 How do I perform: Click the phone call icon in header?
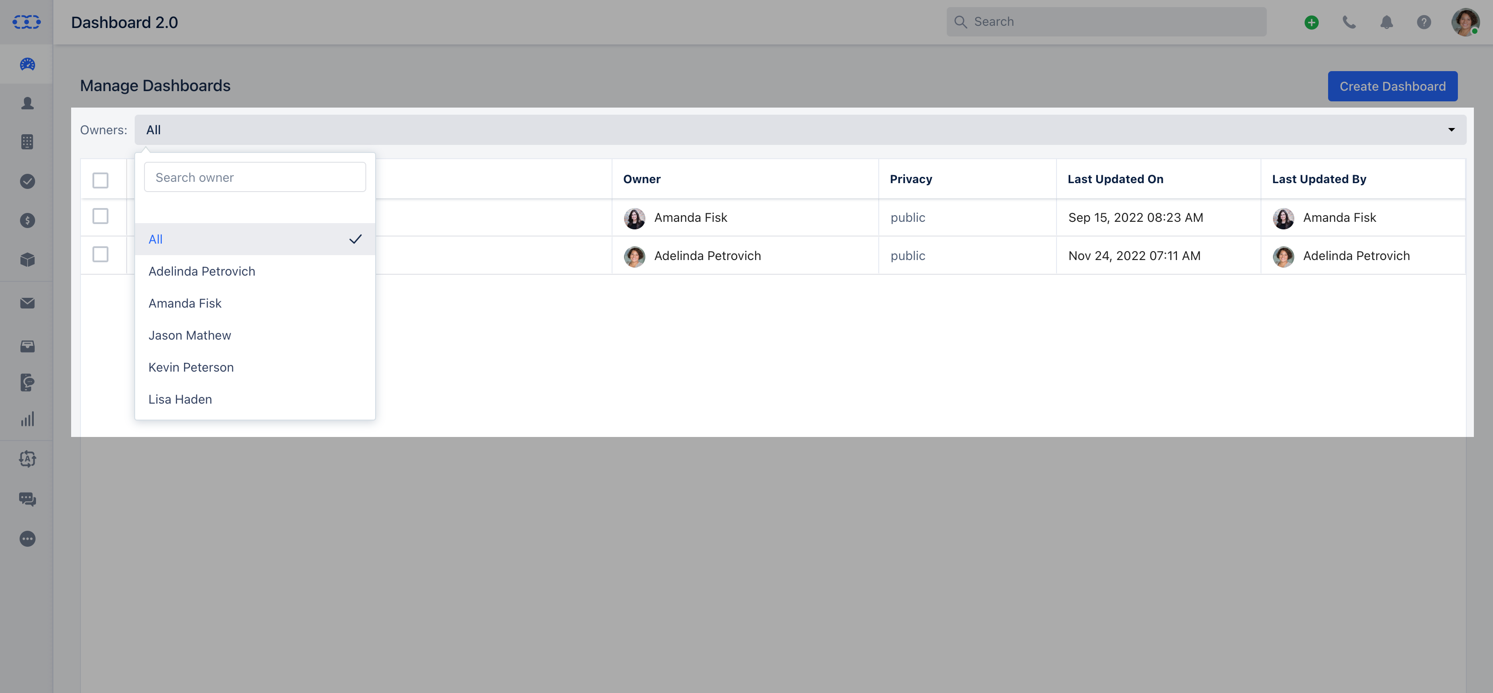click(1349, 23)
